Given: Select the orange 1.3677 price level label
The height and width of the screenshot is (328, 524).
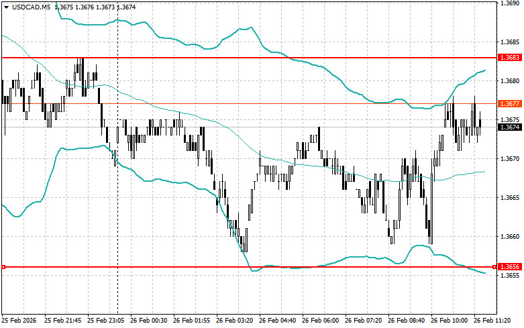Looking at the screenshot, I should 510,104.
